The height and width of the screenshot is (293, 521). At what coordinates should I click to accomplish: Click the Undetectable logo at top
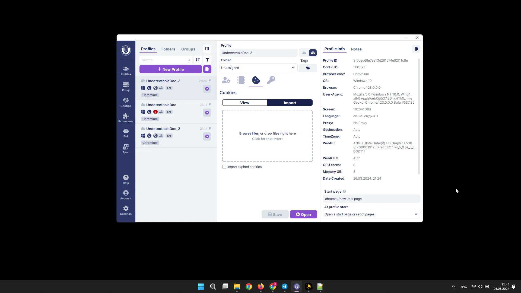[126, 50]
